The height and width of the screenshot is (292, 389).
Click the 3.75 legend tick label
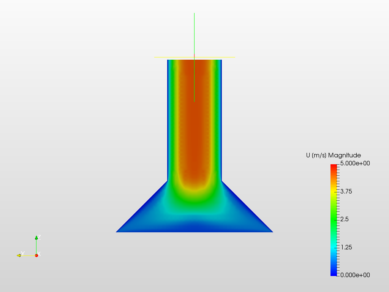pos(346,192)
